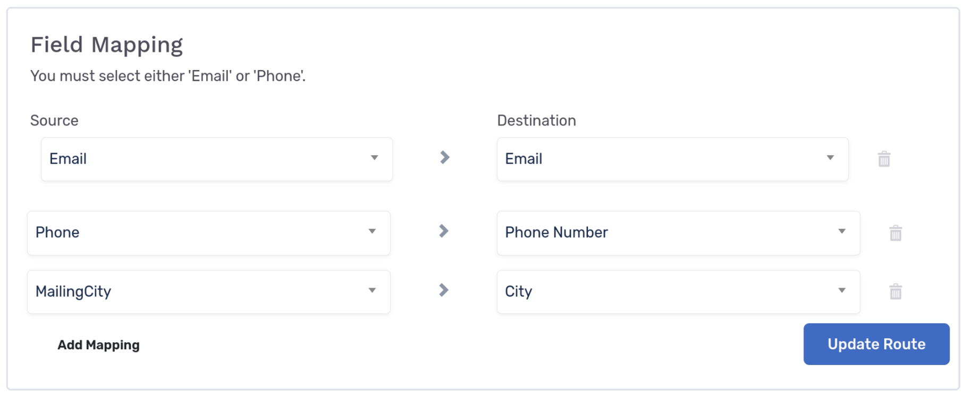Expand caret of destination Email field
Viewport: 962px width, 397px height.
pyautogui.click(x=830, y=158)
